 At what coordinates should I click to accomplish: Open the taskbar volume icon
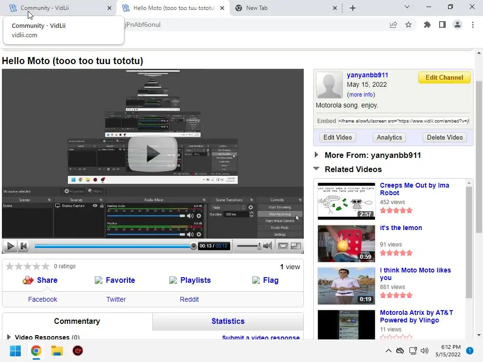tap(425, 351)
